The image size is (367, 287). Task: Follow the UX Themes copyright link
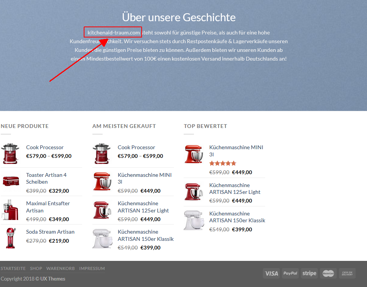click(53, 279)
